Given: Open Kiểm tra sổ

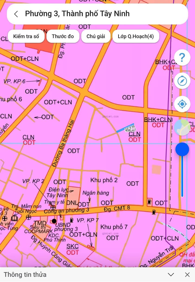Looking at the screenshot, I should pyautogui.click(x=26, y=36).
